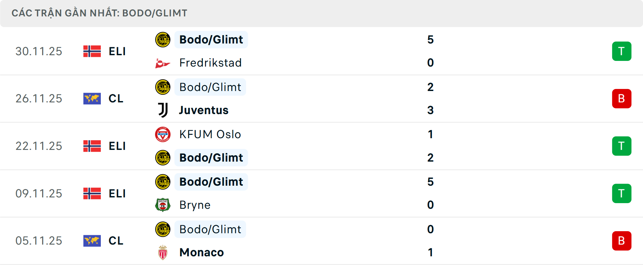Click red B result badge for Monaco match

[622, 241]
